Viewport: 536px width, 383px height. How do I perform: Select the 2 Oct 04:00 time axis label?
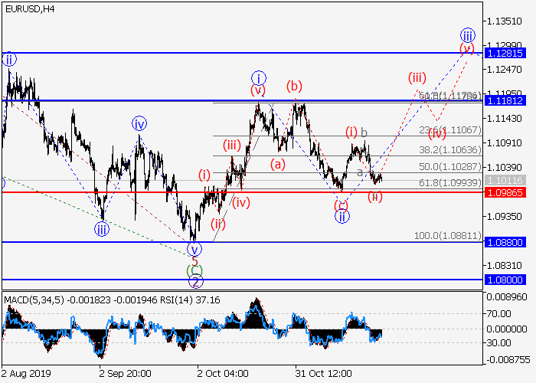221,373
